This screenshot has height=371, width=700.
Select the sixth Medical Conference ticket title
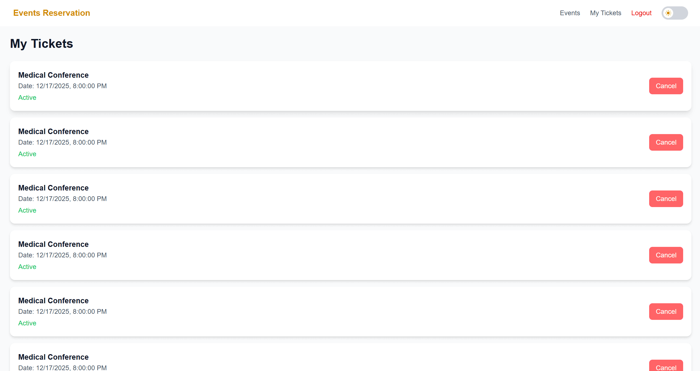[x=53, y=357]
